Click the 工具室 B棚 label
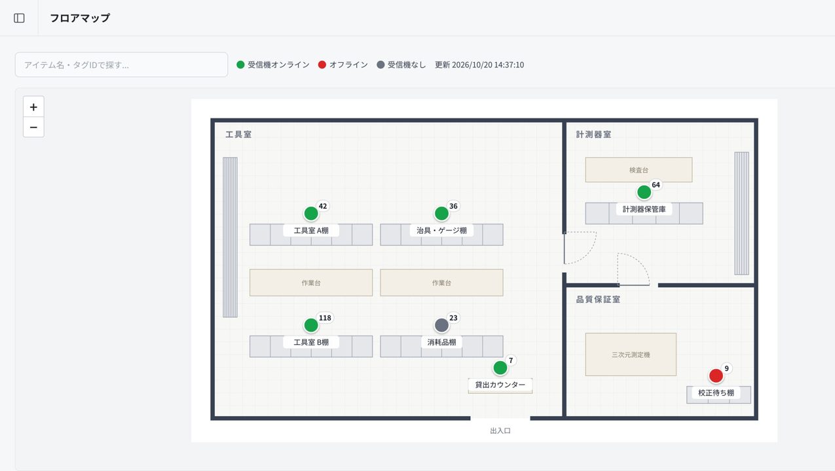835x471 pixels. 311,342
